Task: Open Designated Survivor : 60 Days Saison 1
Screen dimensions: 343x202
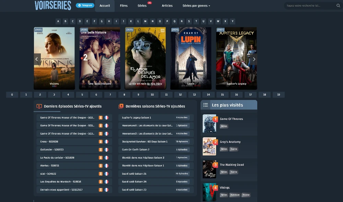Action: [145, 141]
